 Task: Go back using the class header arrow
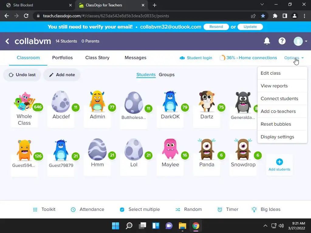[7, 41]
